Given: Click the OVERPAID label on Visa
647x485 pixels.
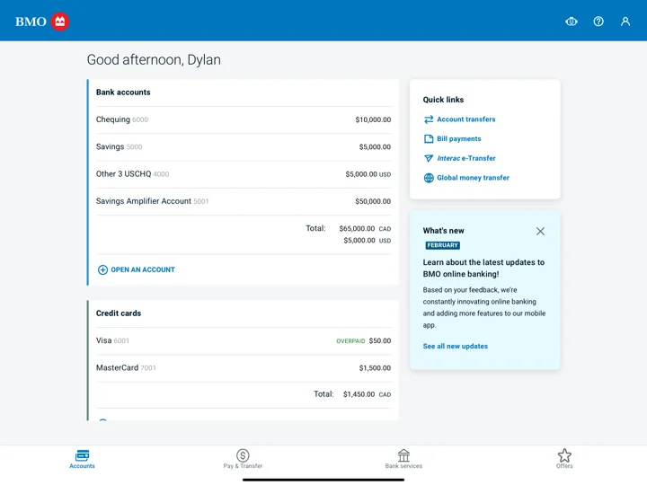Looking at the screenshot, I should pyautogui.click(x=350, y=341).
